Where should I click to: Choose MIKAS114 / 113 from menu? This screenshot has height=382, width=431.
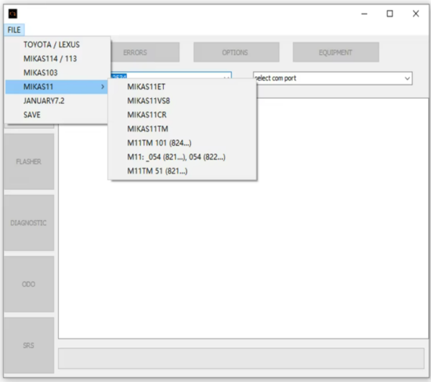pos(57,58)
